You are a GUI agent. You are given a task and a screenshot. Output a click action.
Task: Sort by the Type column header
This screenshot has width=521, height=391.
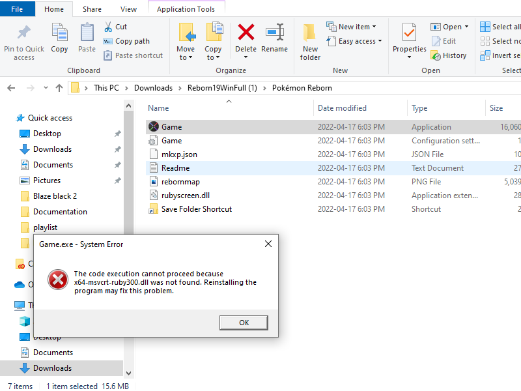click(446, 108)
